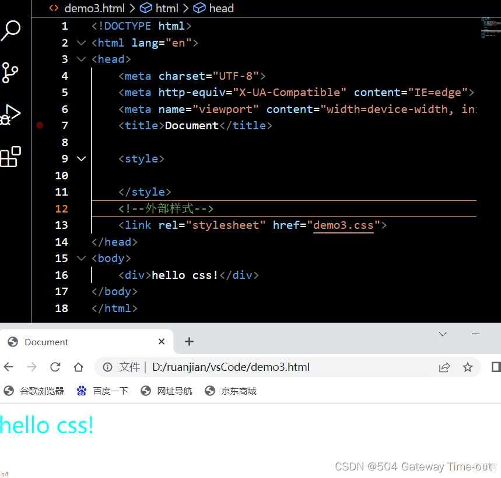Open the Source Control view
This screenshot has height=478, width=501.
point(9,72)
